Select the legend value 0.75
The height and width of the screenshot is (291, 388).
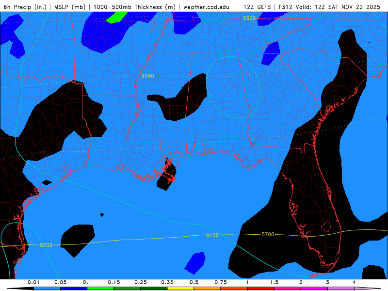pyautogui.click(x=221, y=282)
